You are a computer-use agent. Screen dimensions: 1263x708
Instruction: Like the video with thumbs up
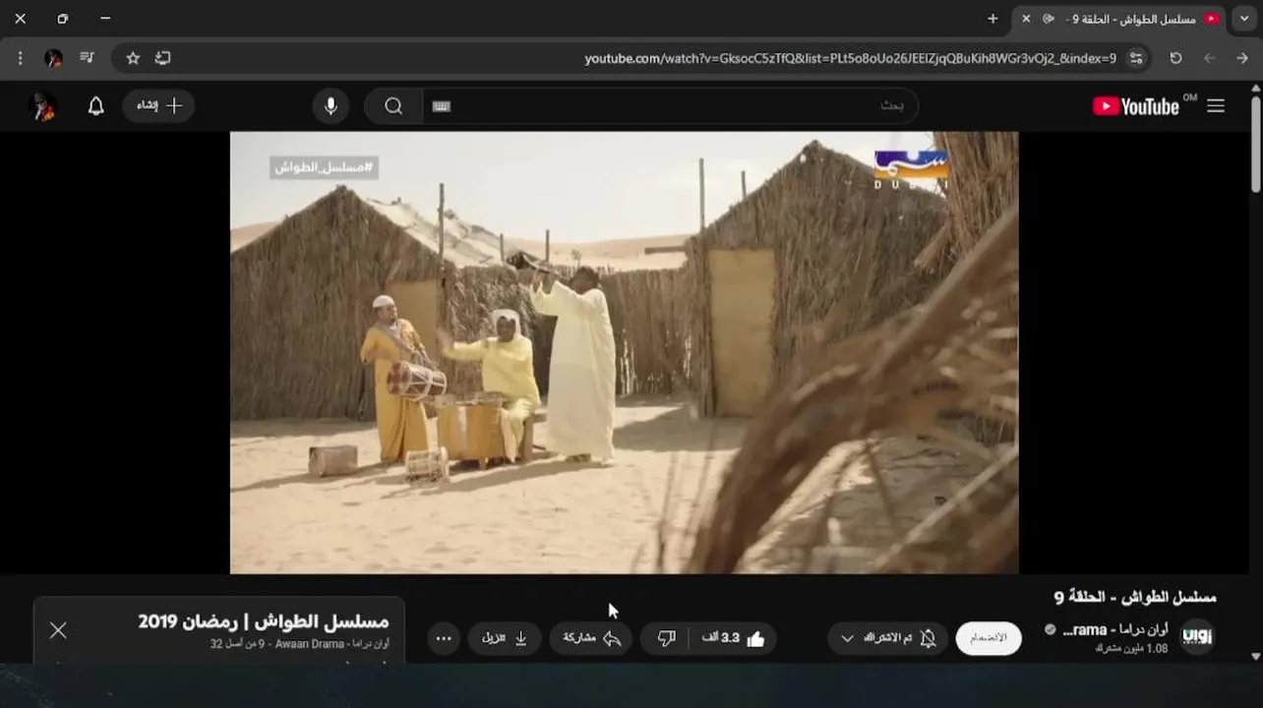734,638
